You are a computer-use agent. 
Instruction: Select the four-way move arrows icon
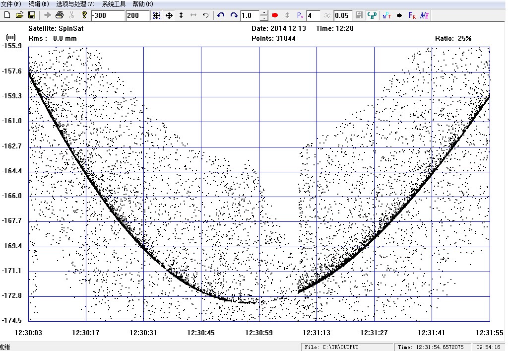tap(169, 15)
